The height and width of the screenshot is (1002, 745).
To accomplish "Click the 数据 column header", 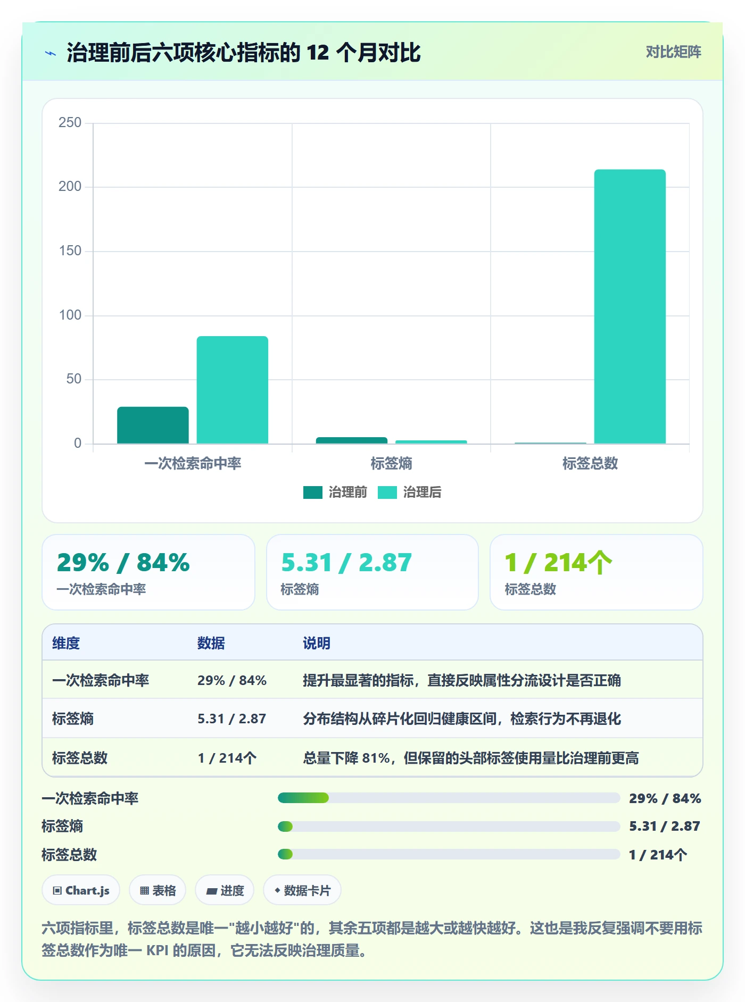I will click(x=211, y=643).
